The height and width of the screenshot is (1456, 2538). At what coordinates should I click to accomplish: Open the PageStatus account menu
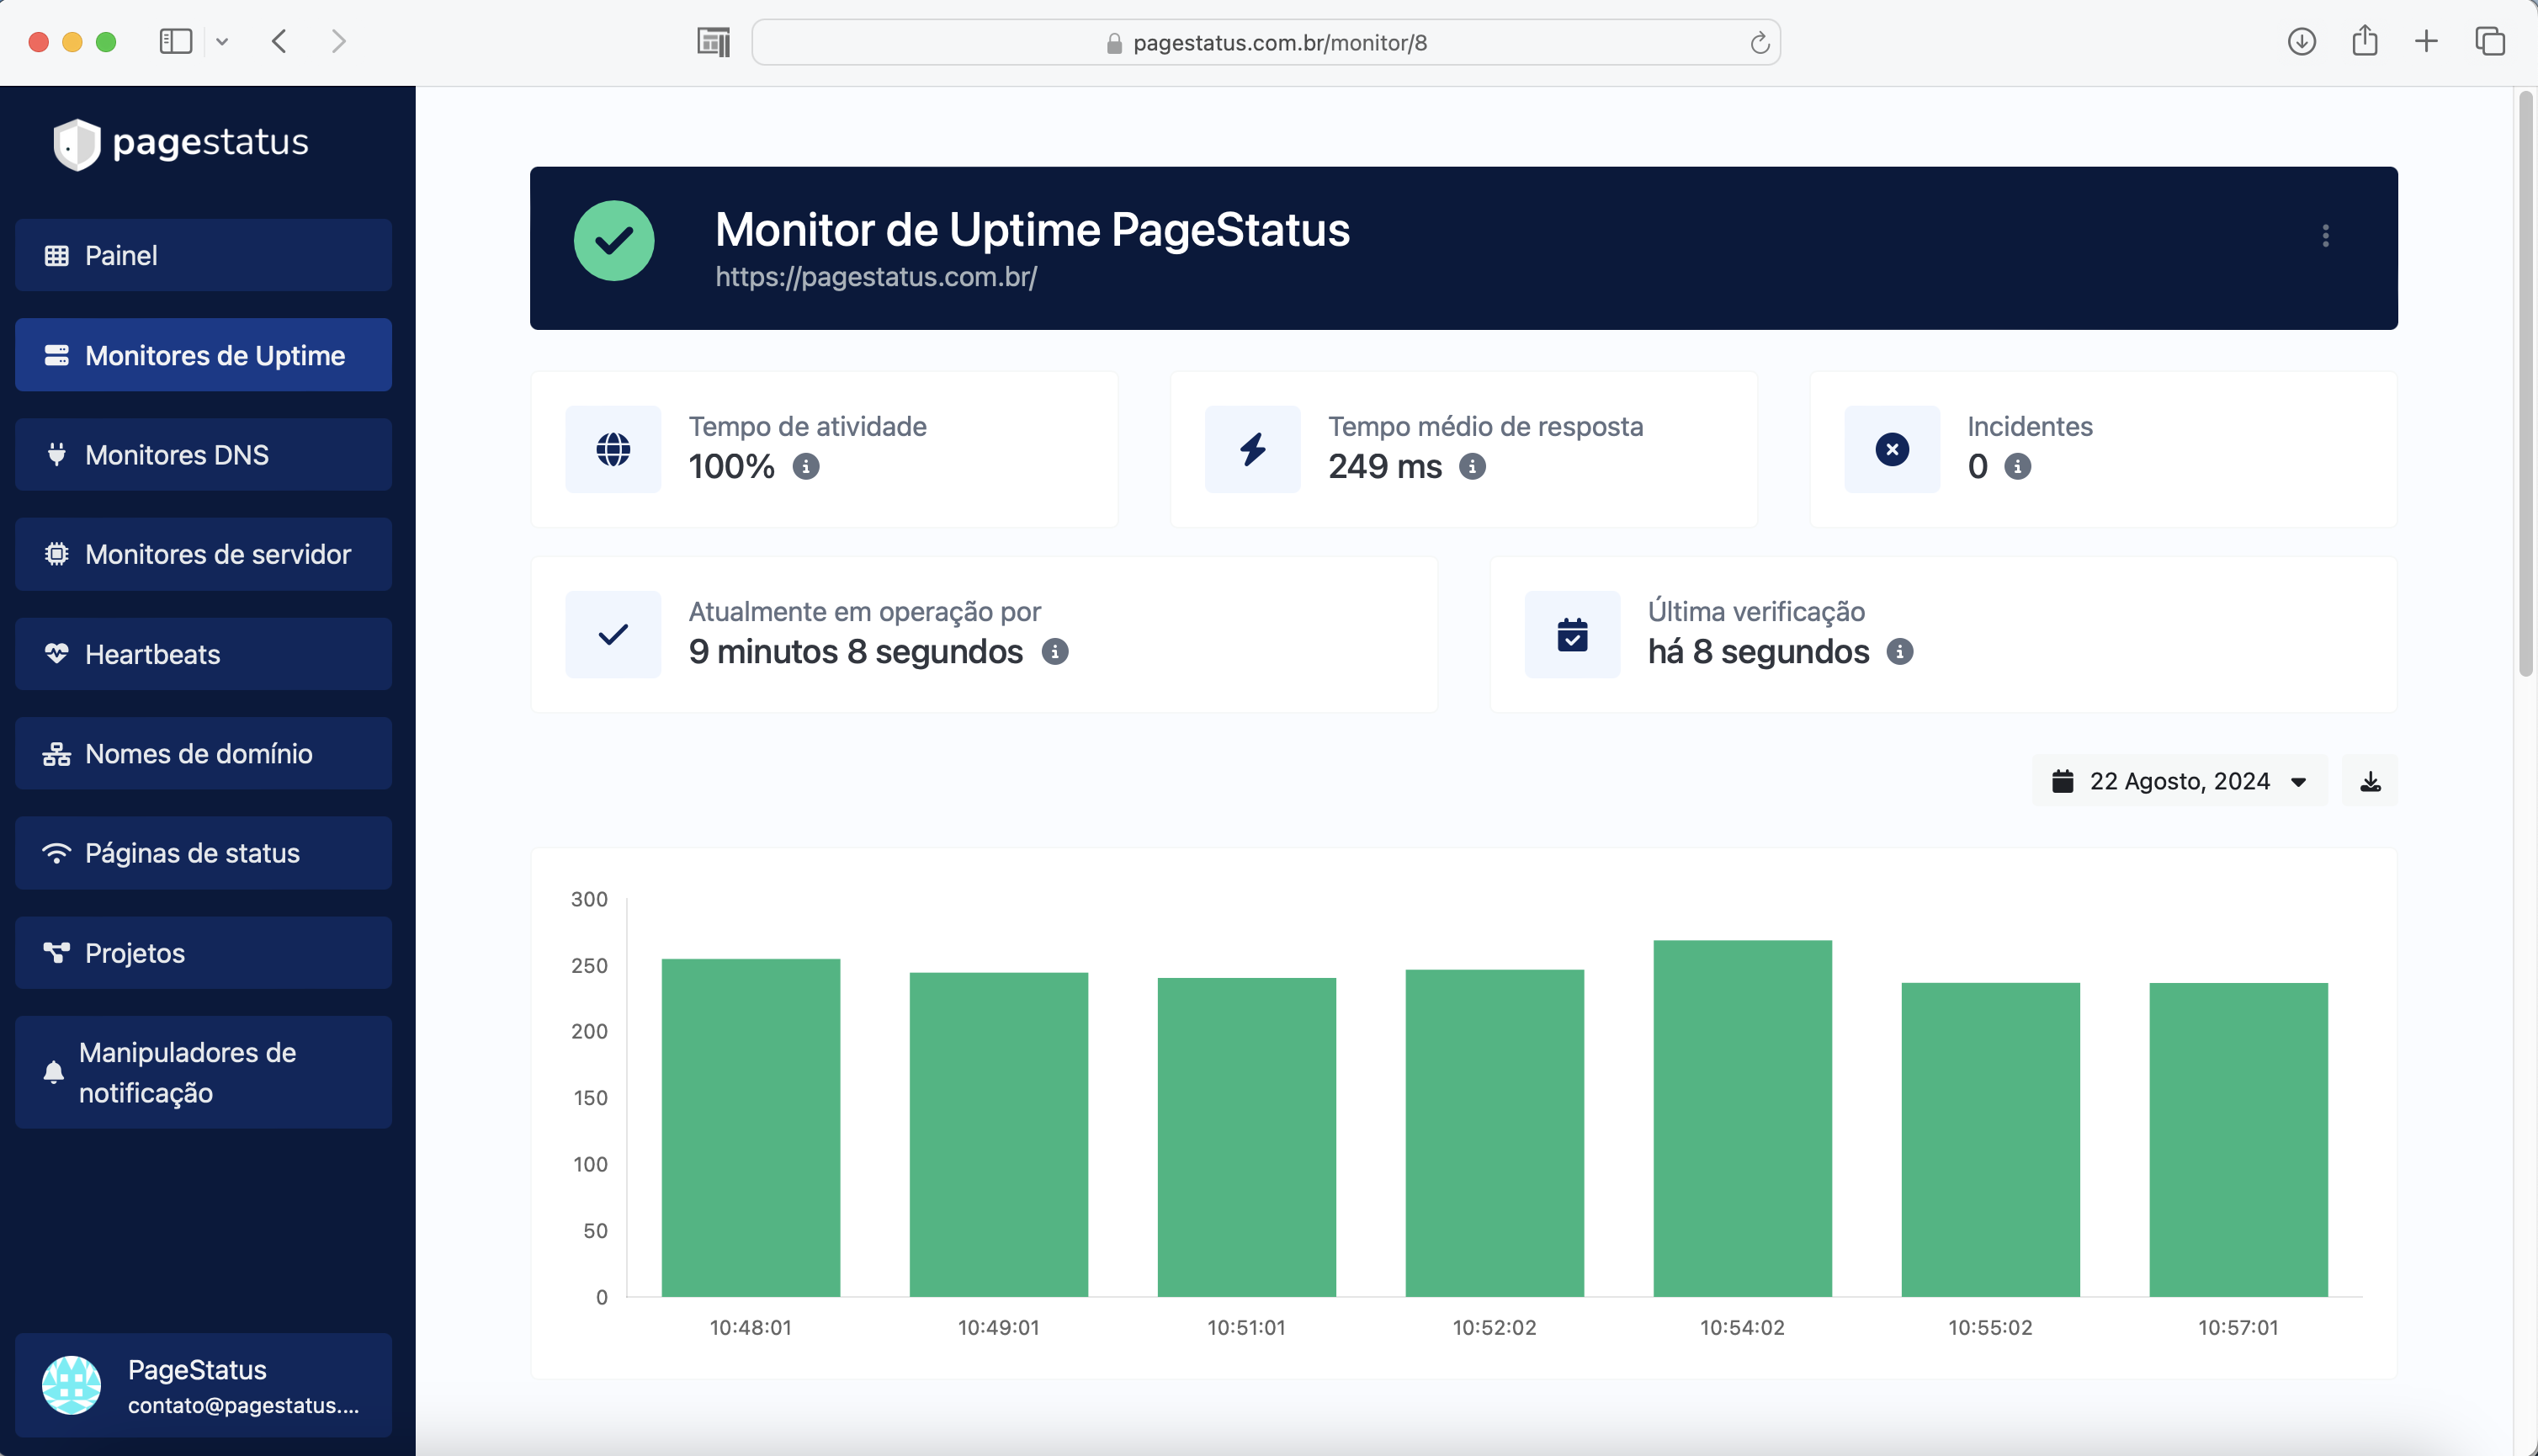click(x=204, y=1385)
